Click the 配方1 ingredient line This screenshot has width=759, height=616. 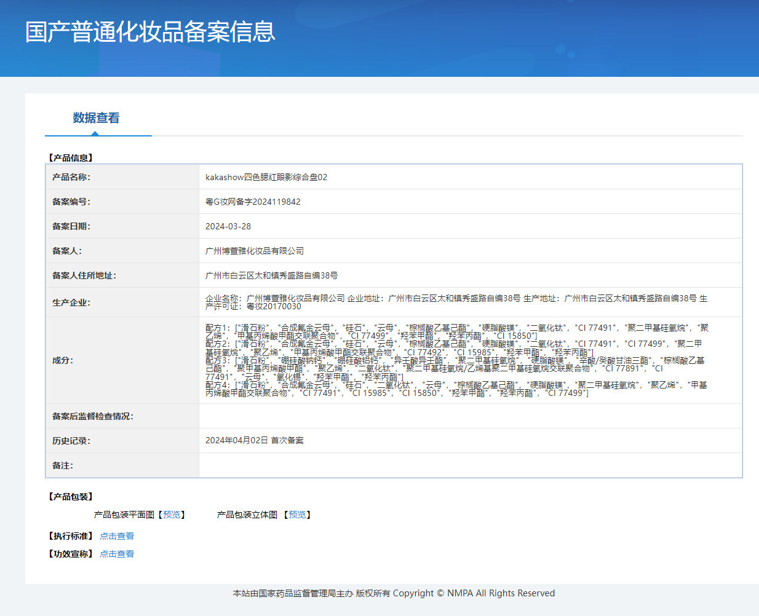(x=457, y=332)
